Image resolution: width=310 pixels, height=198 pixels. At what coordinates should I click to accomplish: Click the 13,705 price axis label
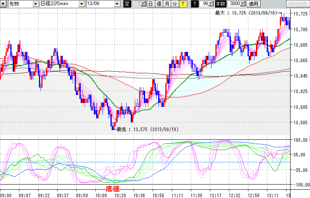300,30
